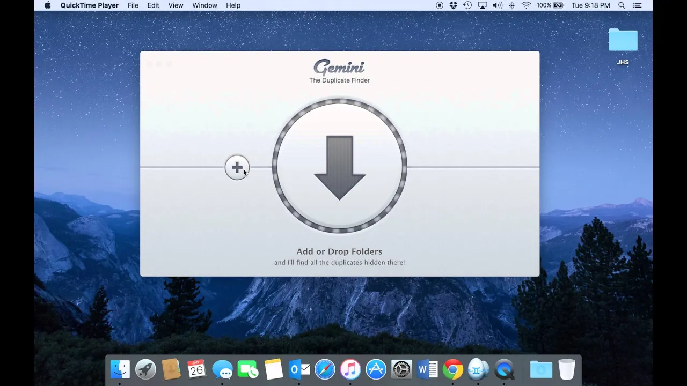This screenshot has width=687, height=386.
Task: Click the Tue 9:18 PM clock
Action: coord(590,5)
